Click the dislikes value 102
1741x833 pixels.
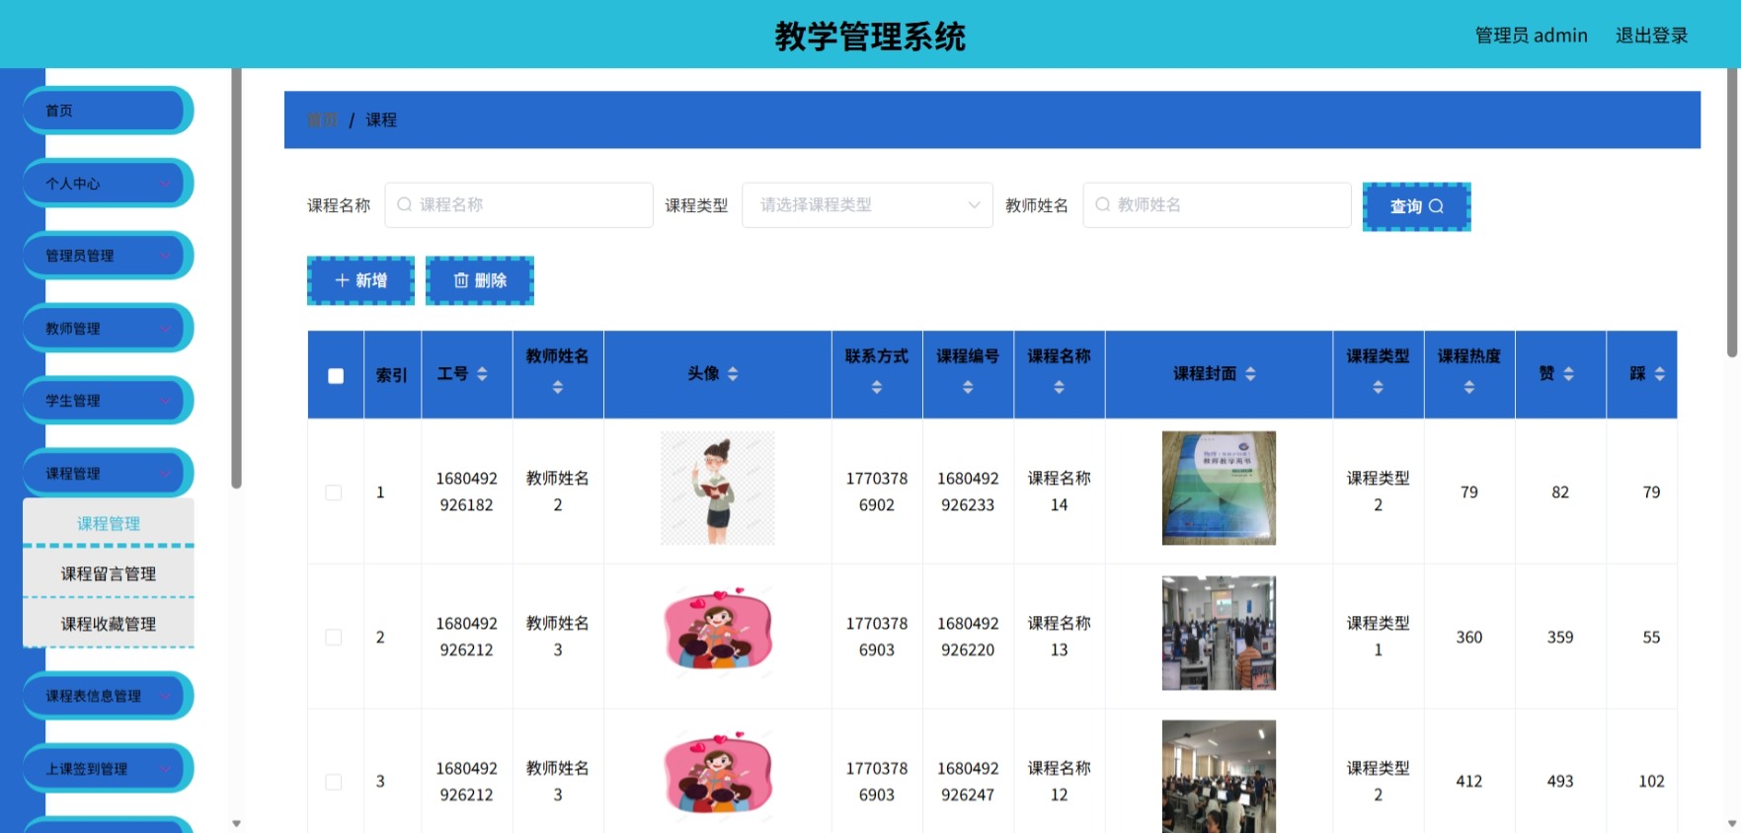click(1651, 782)
